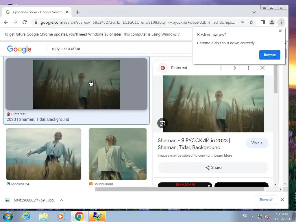The height and width of the screenshot is (222, 296).
Task: Click the Share button
Action: pyautogui.click(x=213, y=167)
